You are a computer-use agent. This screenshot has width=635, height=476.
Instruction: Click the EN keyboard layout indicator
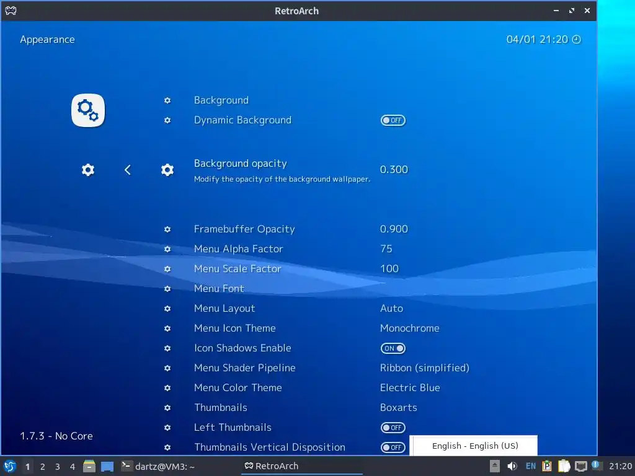pyautogui.click(x=531, y=466)
